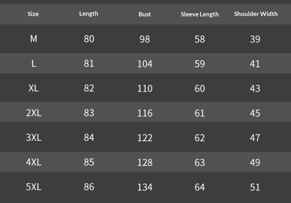Click bust value 104 in the L row
291x203 pixels.
[x=145, y=64]
